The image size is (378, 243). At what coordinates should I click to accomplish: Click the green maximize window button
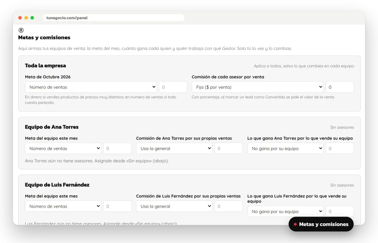pyautogui.click(x=32, y=18)
